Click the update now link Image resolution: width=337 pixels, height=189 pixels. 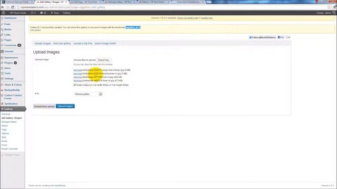point(207,18)
